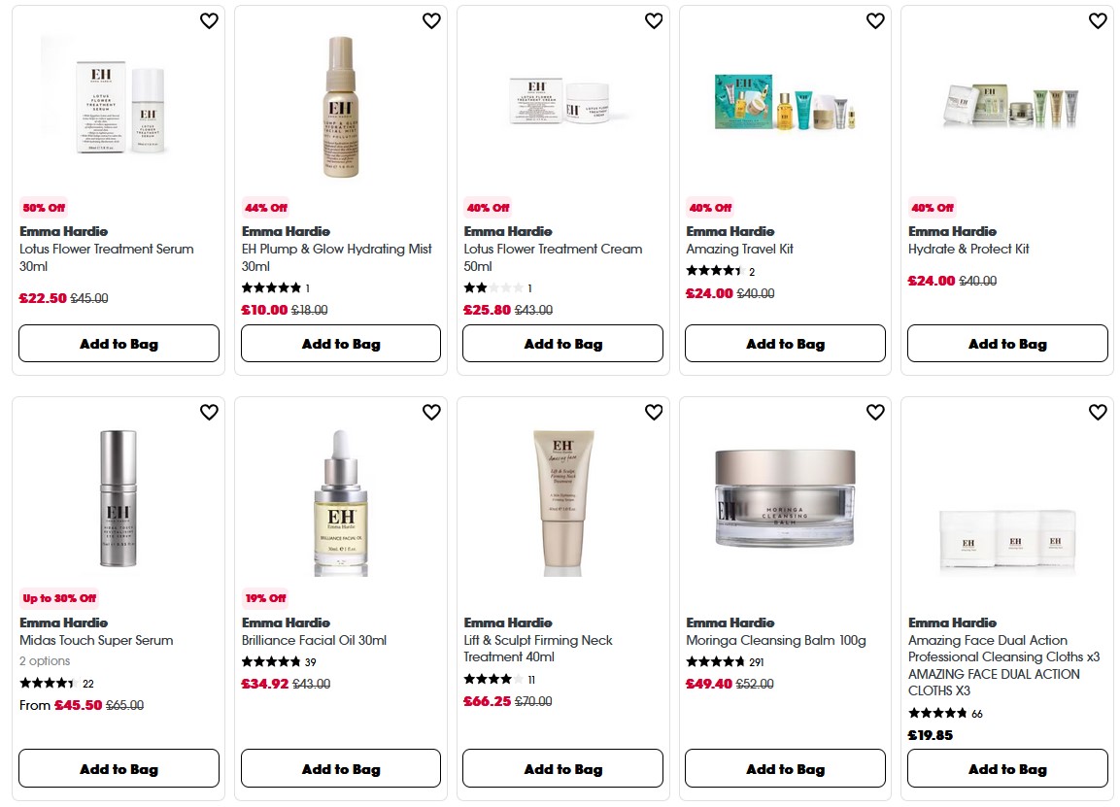The height and width of the screenshot is (807, 1120).
Task: Add Brilliance Facial Oil 30ml to bag
Action: 340,768
